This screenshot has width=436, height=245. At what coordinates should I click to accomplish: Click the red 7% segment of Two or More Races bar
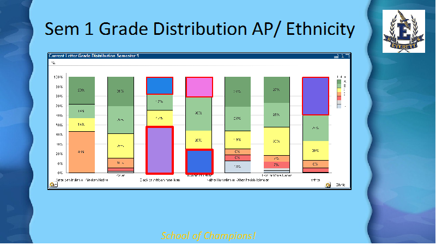[x=277, y=165]
